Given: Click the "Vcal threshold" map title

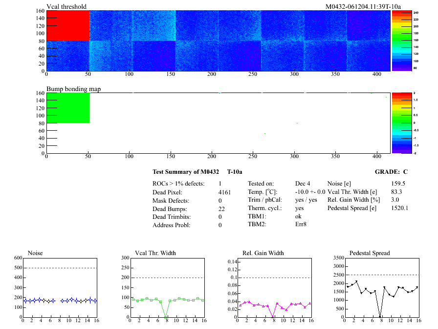Looking at the screenshot, I should [66, 6].
